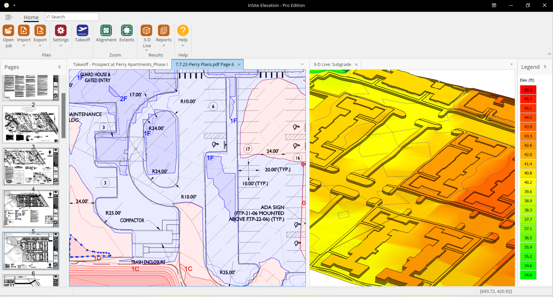Viewport: 553px width, 297px height.
Task: Collapse the ribbon with the chevron
Action: click(549, 54)
